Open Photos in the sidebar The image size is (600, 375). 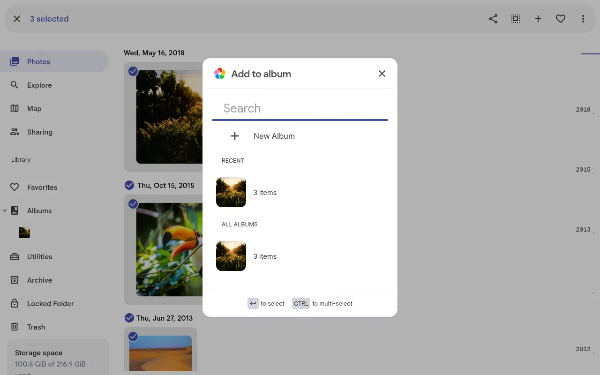[x=54, y=61]
